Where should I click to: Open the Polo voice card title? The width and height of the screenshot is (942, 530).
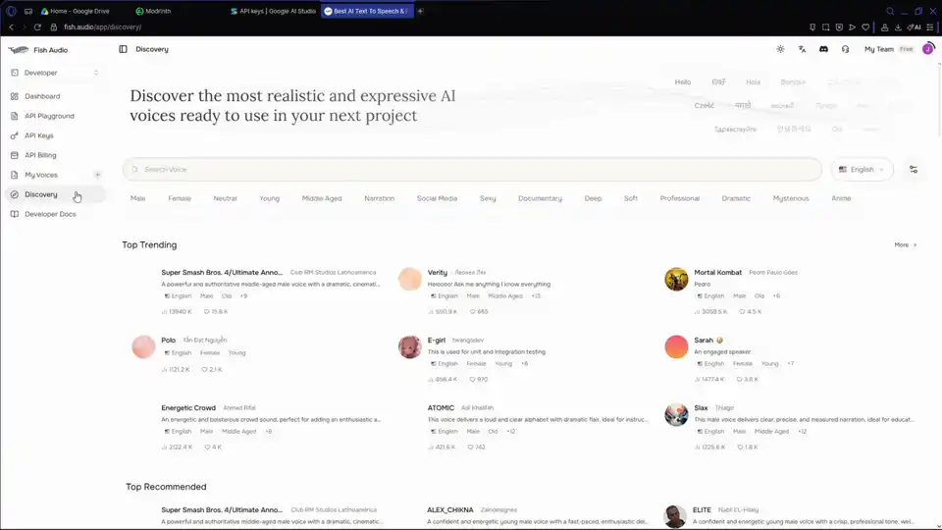point(168,341)
